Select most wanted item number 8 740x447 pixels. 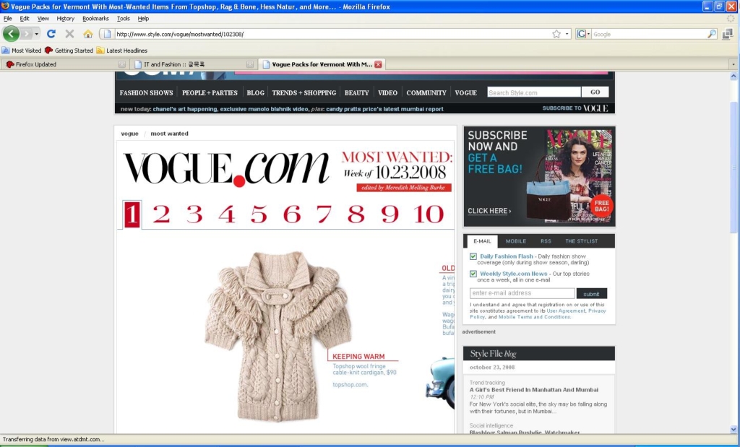click(x=356, y=214)
